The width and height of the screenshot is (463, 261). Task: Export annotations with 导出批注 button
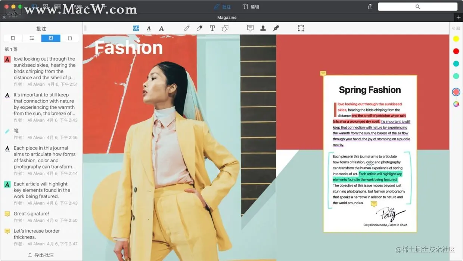coord(41,255)
